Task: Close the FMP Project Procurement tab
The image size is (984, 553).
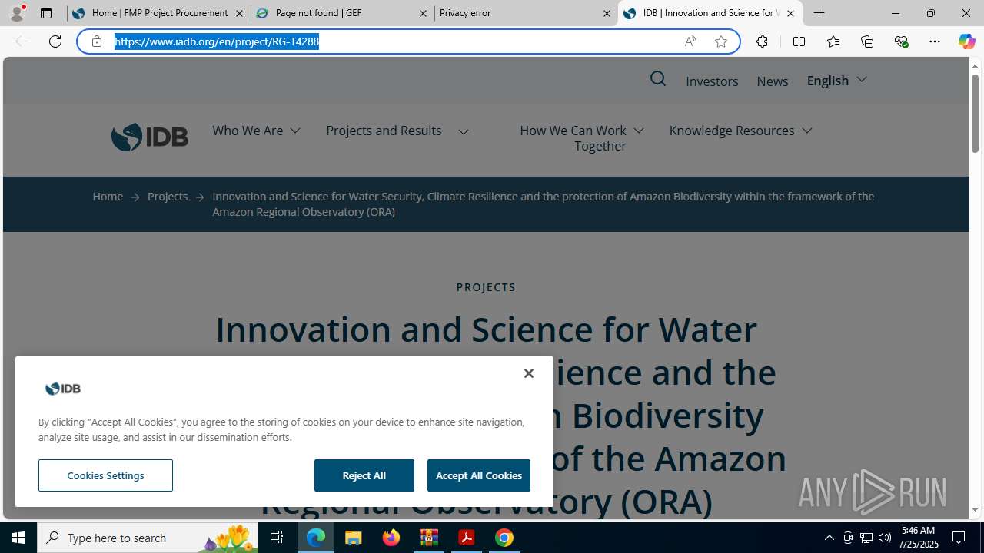Action: click(x=239, y=13)
